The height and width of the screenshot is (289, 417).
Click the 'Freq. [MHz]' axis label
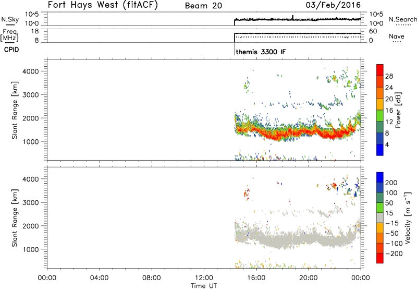click(x=9, y=35)
